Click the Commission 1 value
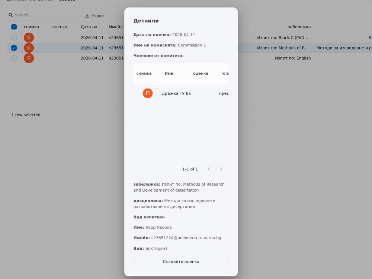Viewport: 372px width, 279px height. pos(192,45)
